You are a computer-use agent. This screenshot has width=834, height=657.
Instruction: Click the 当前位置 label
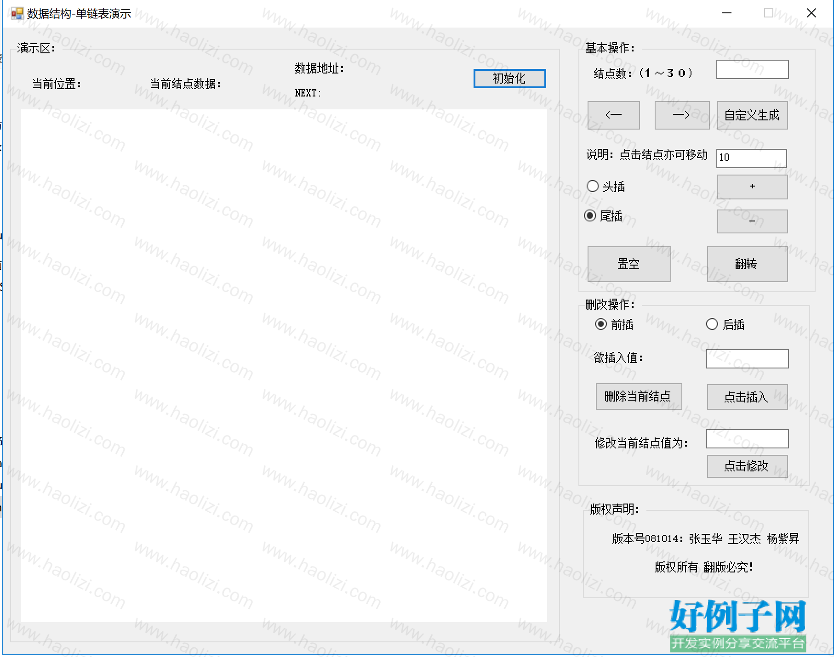point(57,84)
